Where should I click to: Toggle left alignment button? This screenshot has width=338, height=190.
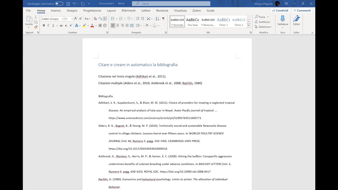click(x=113, y=26)
